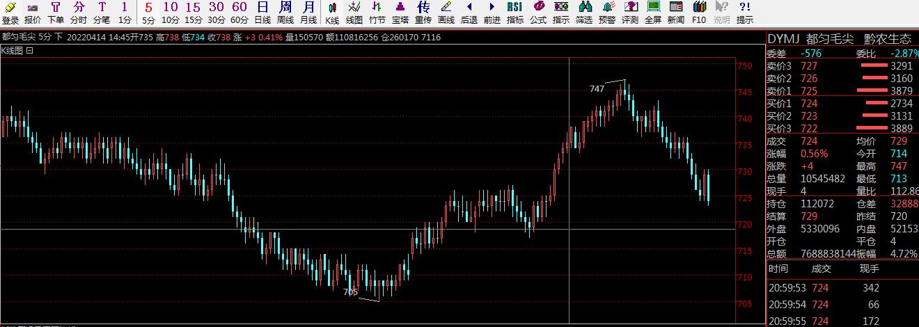Switch to 分时 intraday chart view
The image size is (919, 327).
(x=79, y=13)
